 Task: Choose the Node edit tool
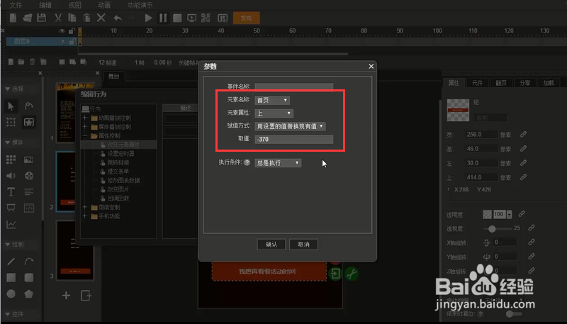(x=28, y=106)
